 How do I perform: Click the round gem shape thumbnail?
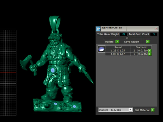pos(102,49)
